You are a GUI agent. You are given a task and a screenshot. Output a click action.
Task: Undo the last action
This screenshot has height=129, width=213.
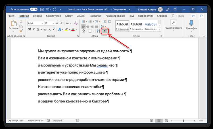pos(47,9)
